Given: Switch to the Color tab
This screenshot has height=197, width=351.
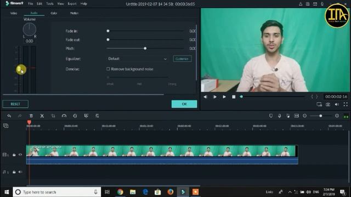Looking at the screenshot, I should (x=54, y=13).
